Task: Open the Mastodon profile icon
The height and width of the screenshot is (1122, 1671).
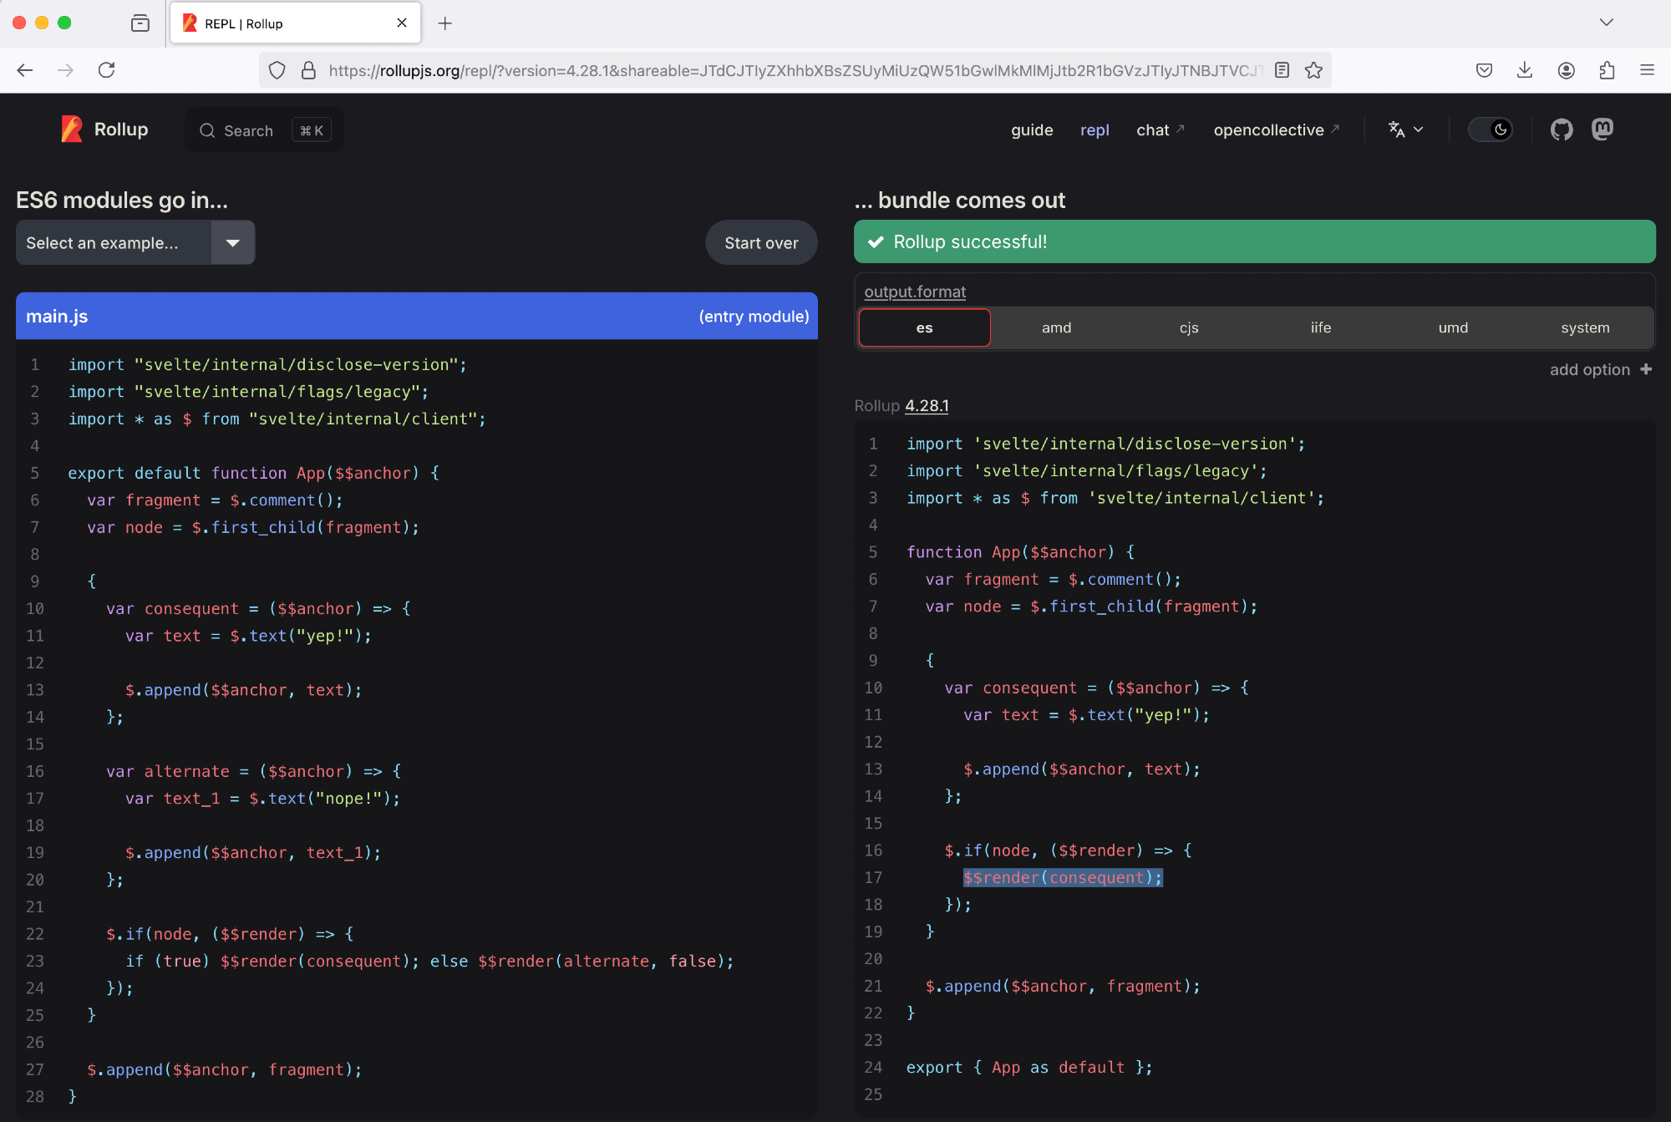Action: [1602, 129]
